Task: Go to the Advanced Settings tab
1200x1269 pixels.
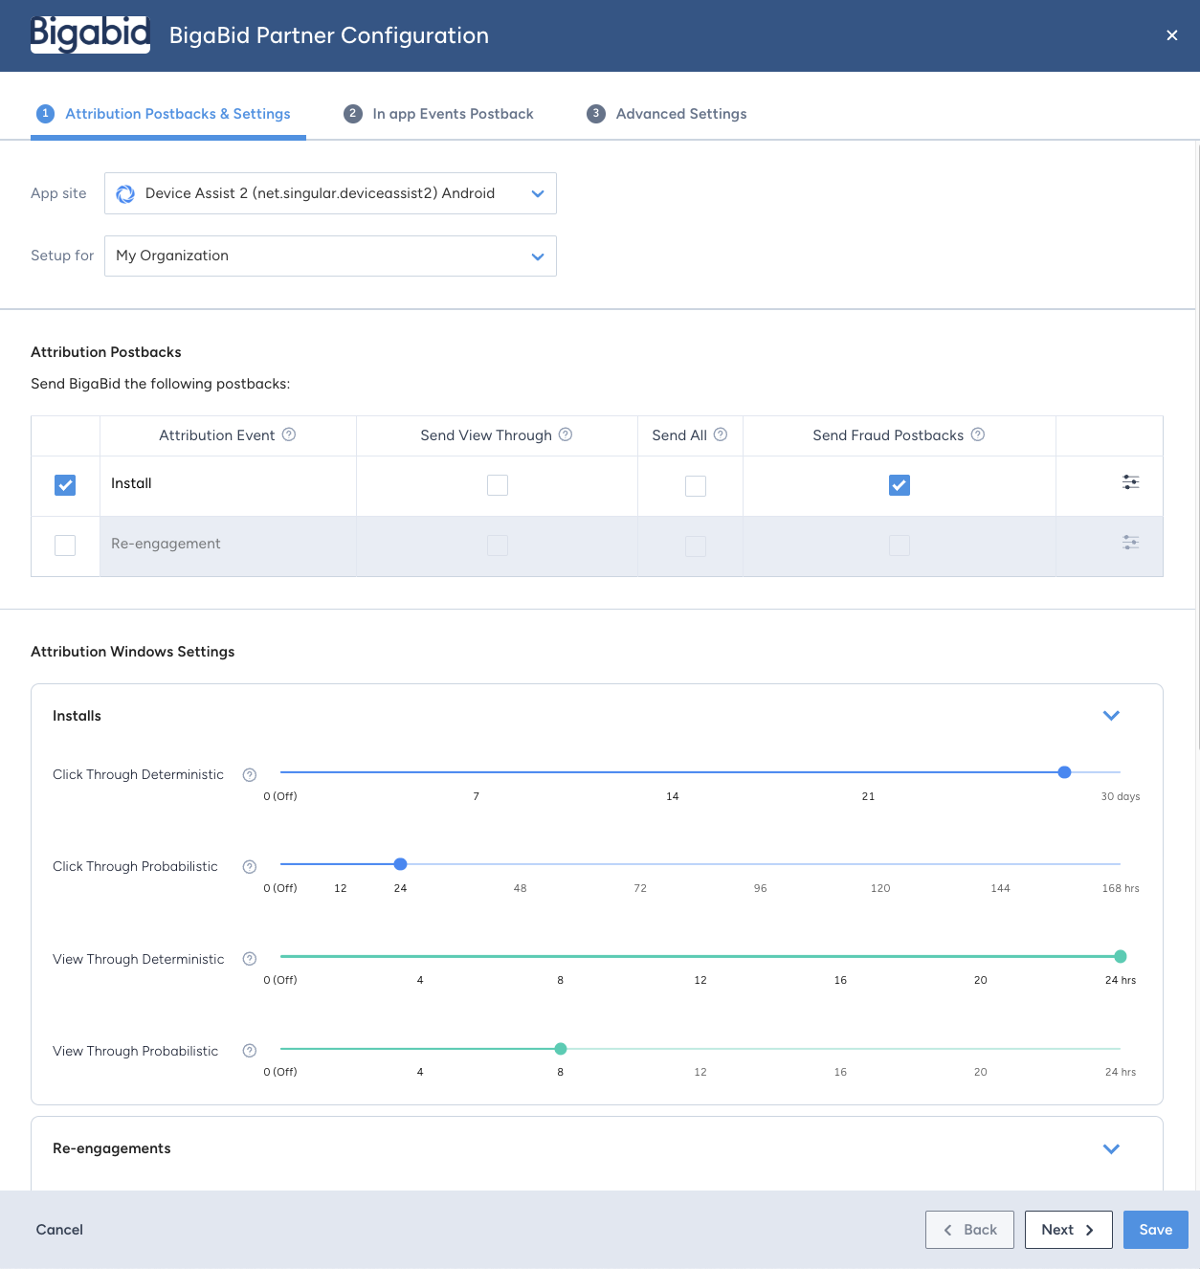Action: coord(667,114)
